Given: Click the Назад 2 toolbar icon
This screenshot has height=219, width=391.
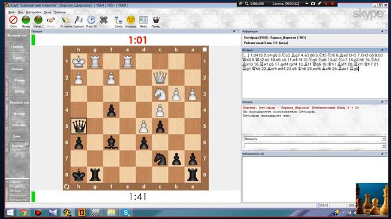Looking at the screenshot, I should click(38, 20).
